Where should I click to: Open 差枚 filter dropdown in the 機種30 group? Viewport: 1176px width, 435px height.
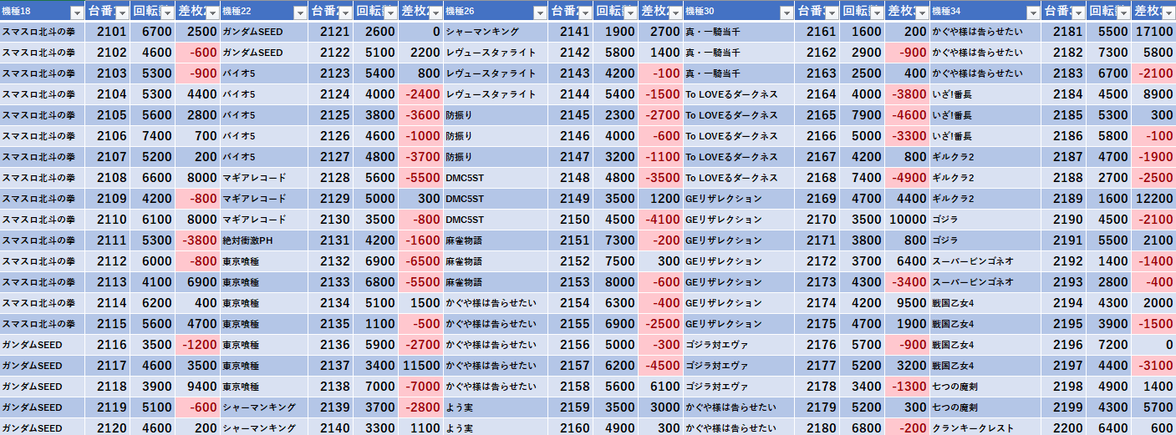point(921,13)
